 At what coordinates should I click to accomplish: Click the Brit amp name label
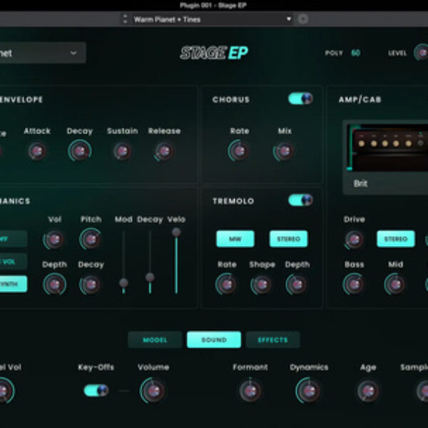360,183
